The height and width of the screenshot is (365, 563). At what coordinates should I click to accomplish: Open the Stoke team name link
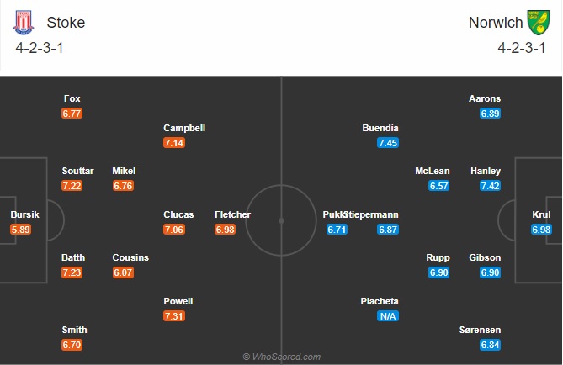coord(66,23)
